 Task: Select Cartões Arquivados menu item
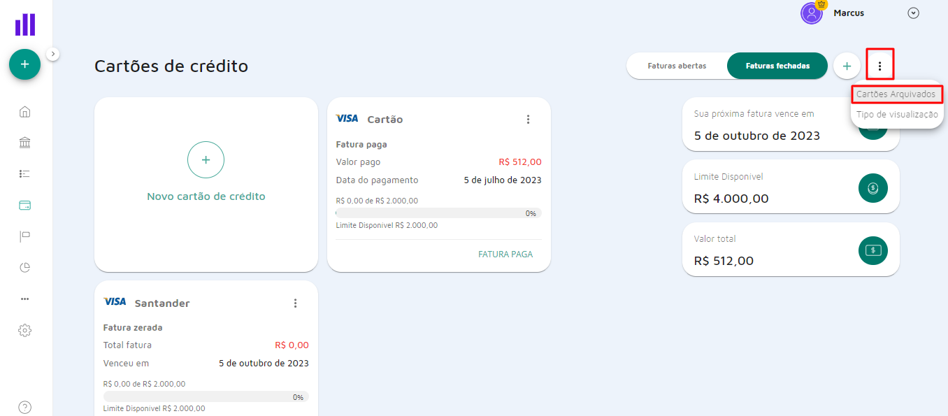tap(896, 94)
